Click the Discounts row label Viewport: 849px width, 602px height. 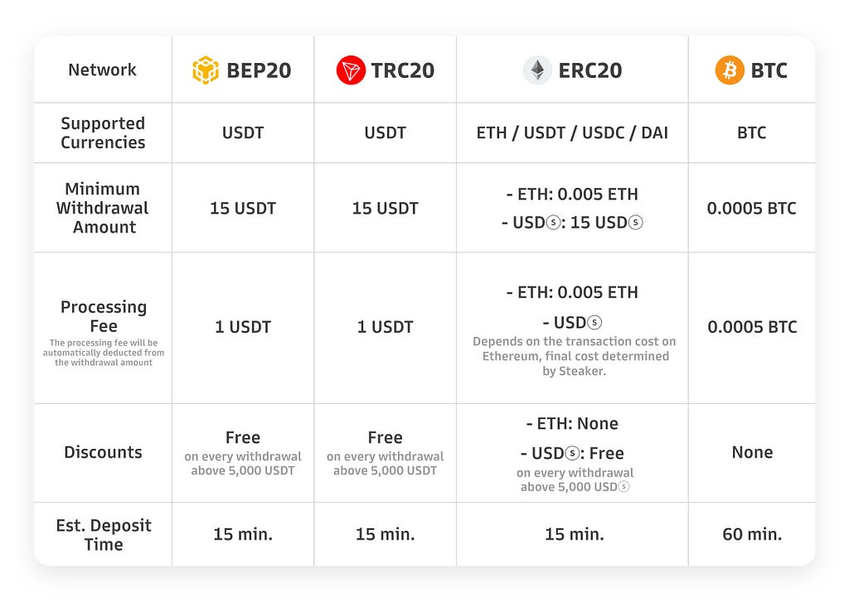pos(103,452)
